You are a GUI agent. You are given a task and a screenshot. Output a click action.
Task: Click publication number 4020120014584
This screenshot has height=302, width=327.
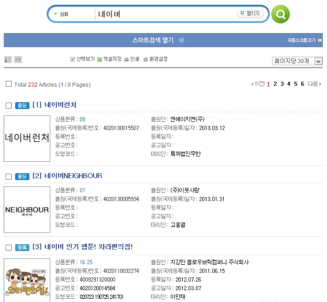[97, 288]
